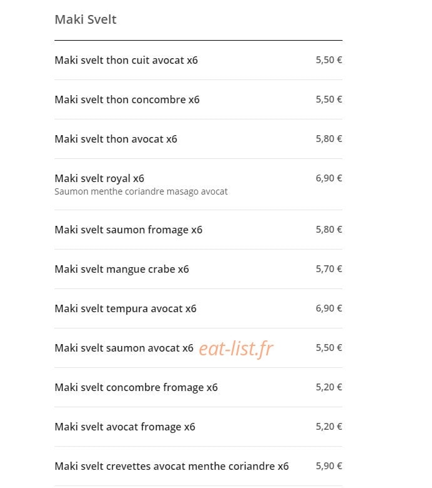Click Saumon menthe coriandre masago avocat description
432x488 pixels.
coord(141,191)
